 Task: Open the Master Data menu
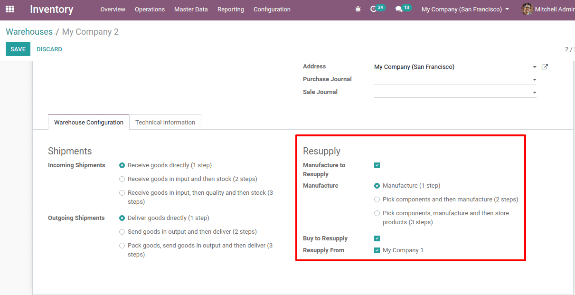[x=191, y=9]
